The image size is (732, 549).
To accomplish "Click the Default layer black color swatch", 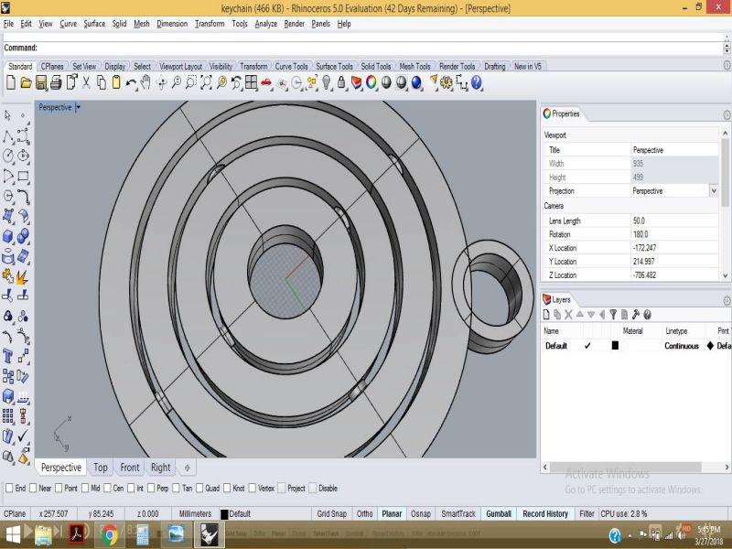I will click(x=615, y=346).
